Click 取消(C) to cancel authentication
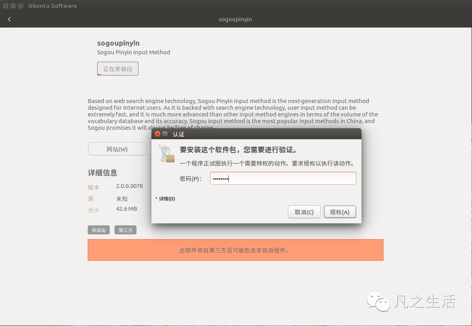This screenshot has height=326, width=472. pyautogui.click(x=304, y=212)
